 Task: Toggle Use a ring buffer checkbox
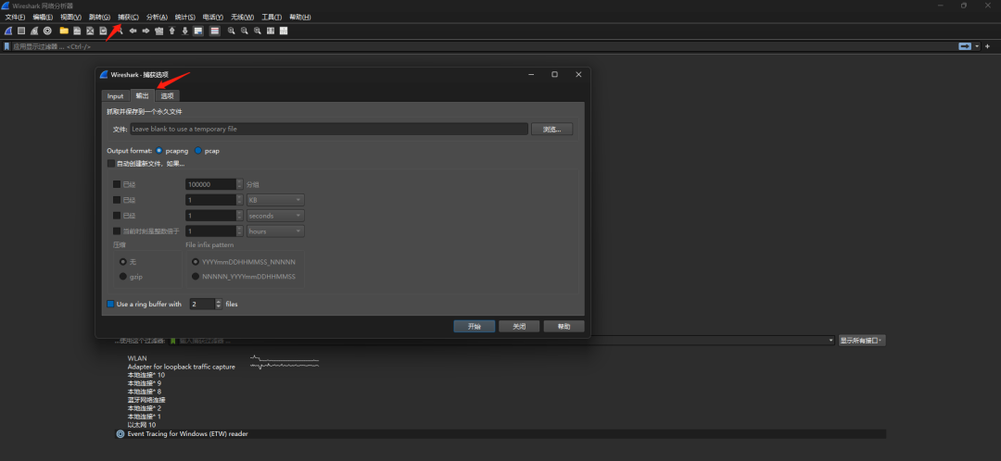pyautogui.click(x=110, y=305)
